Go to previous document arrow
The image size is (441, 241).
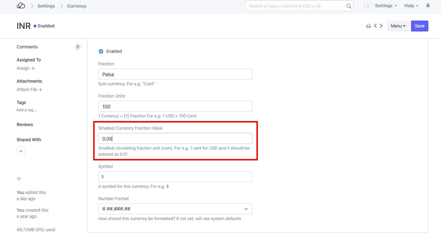click(x=375, y=26)
